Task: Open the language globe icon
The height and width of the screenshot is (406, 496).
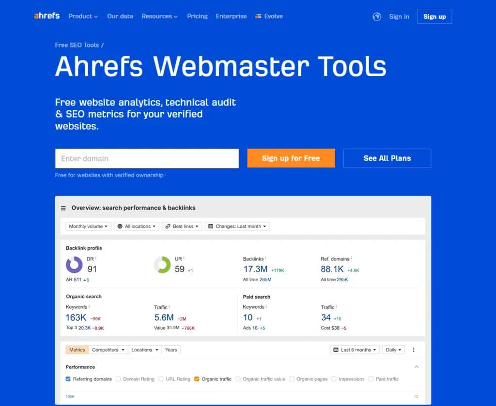Action: 376,16
